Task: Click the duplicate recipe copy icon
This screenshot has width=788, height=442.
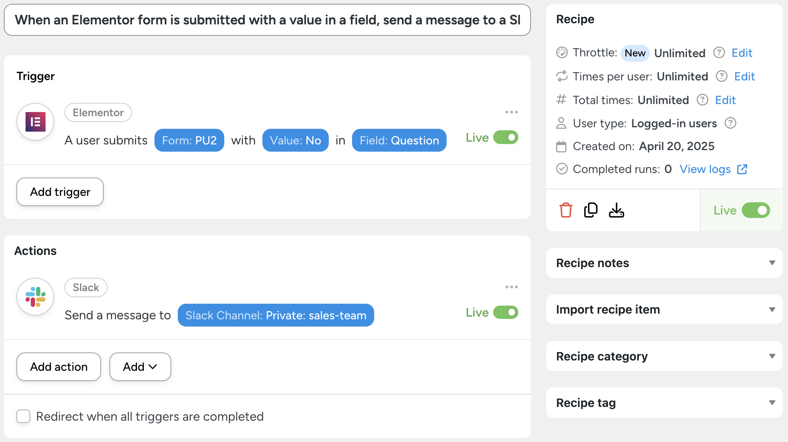Action: click(x=591, y=210)
